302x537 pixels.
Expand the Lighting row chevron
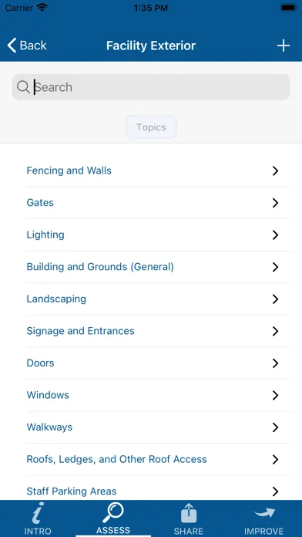coord(275,235)
